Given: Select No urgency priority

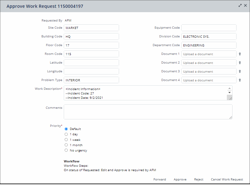Looking at the screenshot, I should tap(66, 150).
